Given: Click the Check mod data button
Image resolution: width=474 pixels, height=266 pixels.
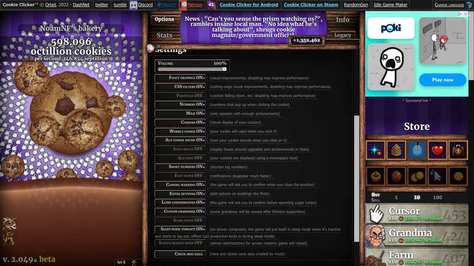Looking at the screenshot, I should pyautogui.click(x=180, y=254).
